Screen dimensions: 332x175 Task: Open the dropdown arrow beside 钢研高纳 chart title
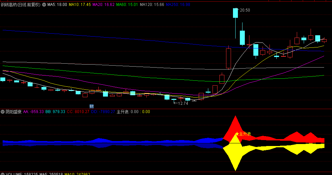click(x=44, y=5)
